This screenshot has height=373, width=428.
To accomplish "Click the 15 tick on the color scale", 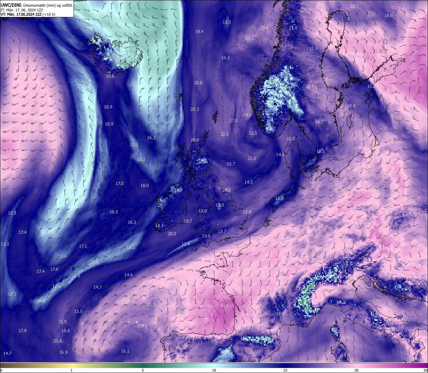I will point(285,370).
